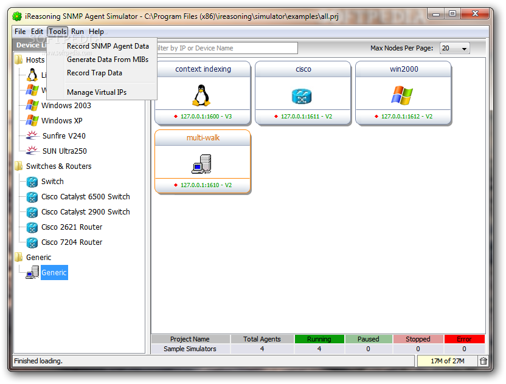This screenshot has width=506, height=384.
Task: Select Sunfire V240 tree item
Action: coord(64,135)
